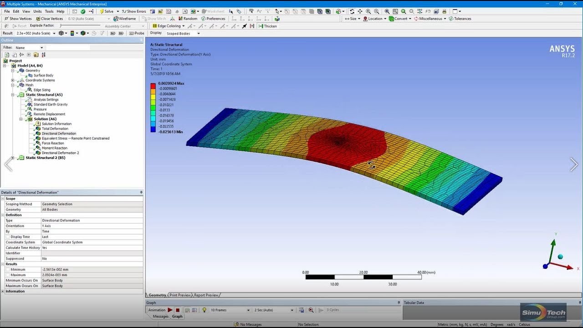The height and width of the screenshot is (328, 583).
Task: Open the Convert dropdown menu
Action: (x=400, y=19)
